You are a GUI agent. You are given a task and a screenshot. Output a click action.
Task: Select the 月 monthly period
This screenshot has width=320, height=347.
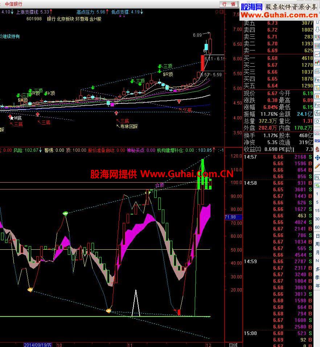[x=317, y=252]
